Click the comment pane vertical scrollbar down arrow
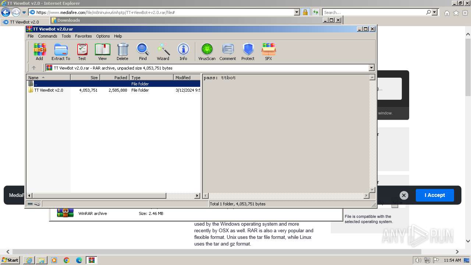 click(372, 190)
